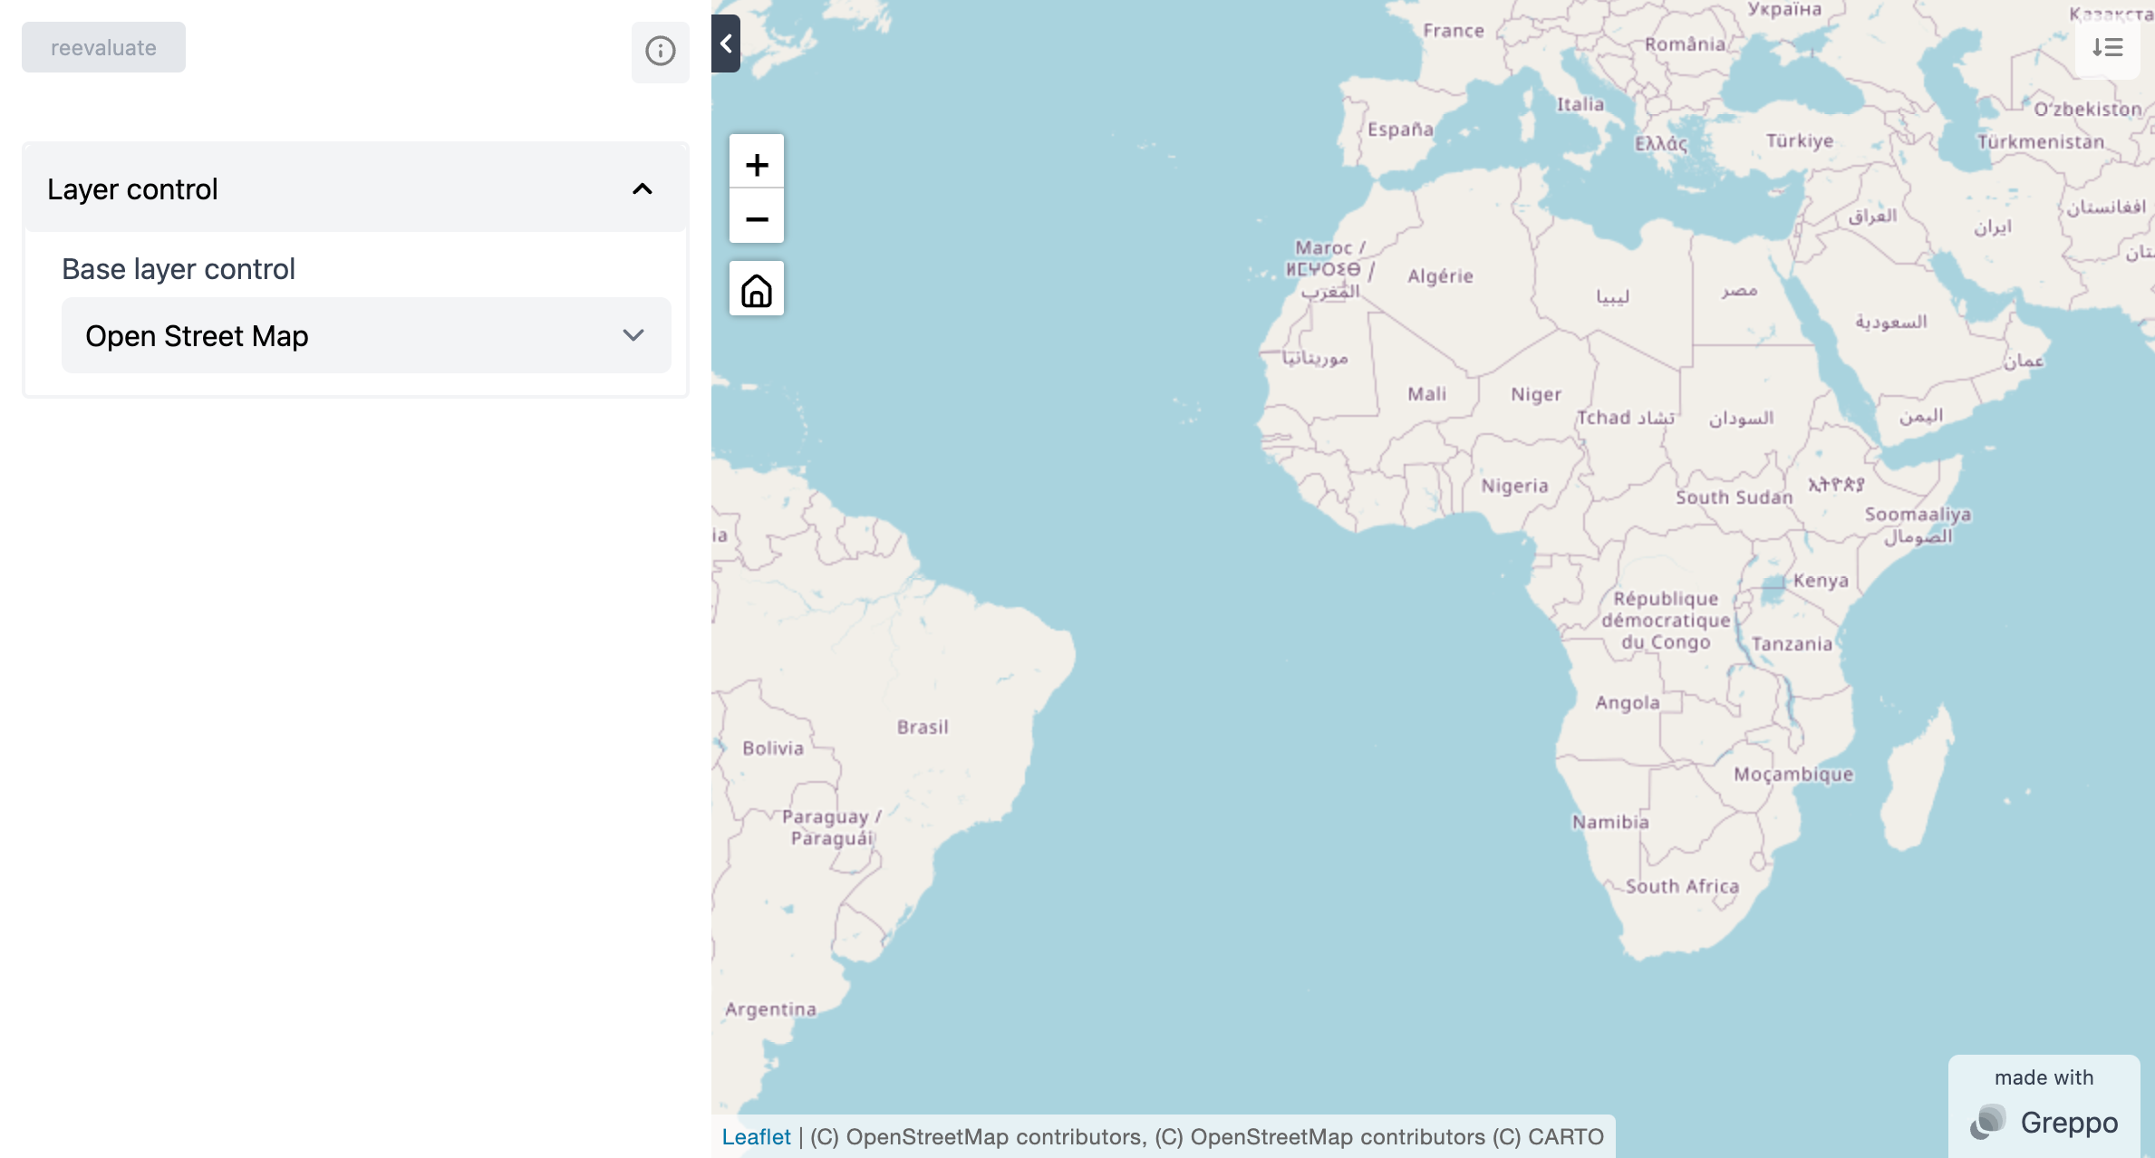Click the Argentina label on map
This screenshot has width=2155, height=1158.
pyautogui.click(x=770, y=1008)
